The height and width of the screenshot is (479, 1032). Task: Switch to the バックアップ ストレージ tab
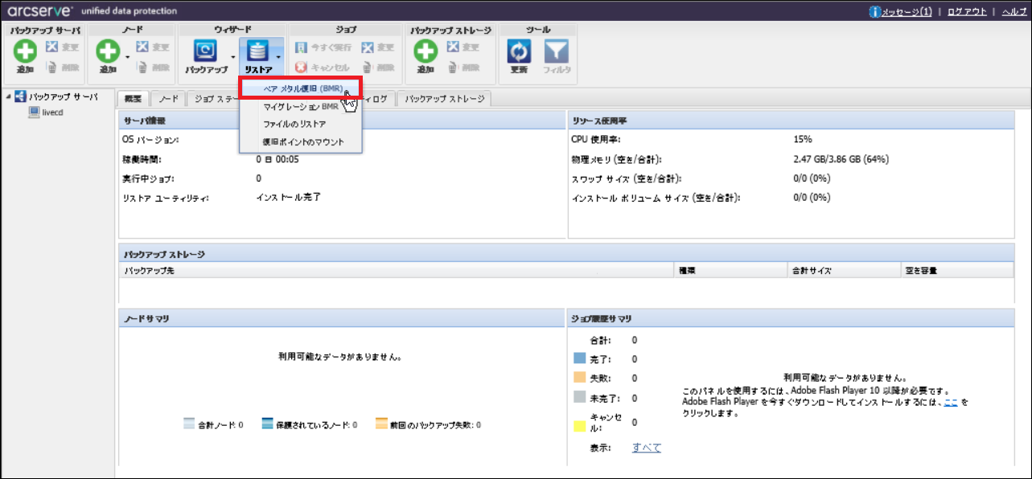[445, 99]
